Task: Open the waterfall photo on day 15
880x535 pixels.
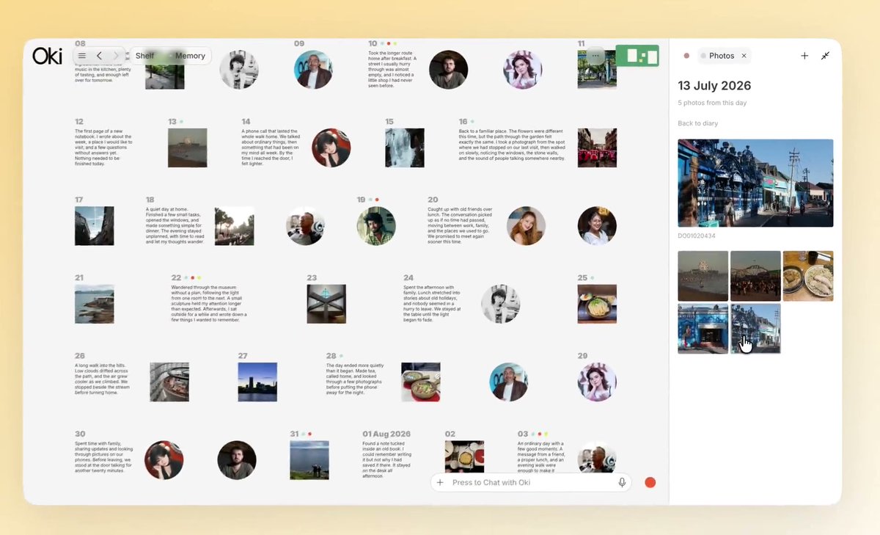Action: click(405, 148)
